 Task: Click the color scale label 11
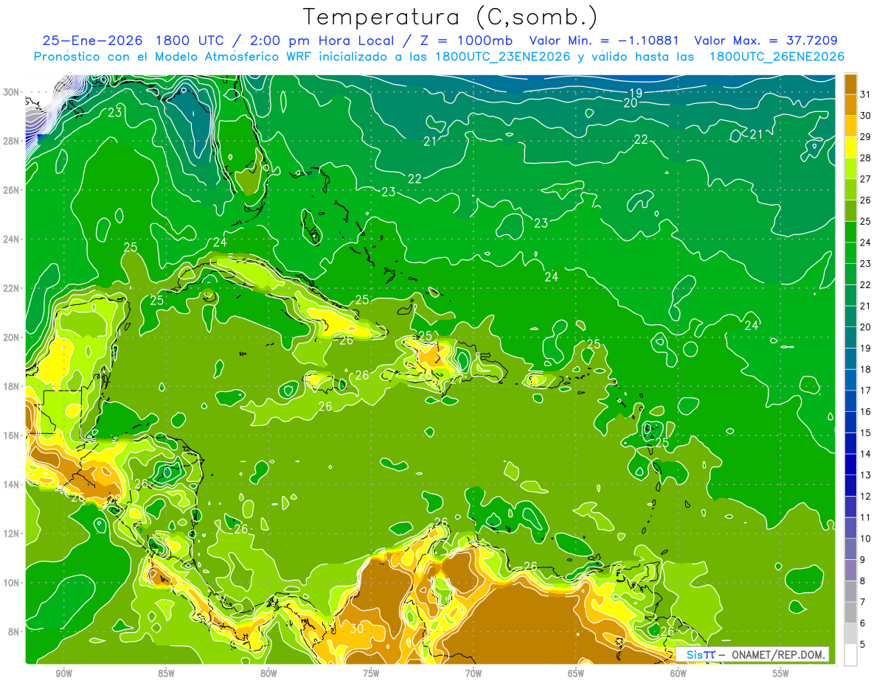(866, 517)
